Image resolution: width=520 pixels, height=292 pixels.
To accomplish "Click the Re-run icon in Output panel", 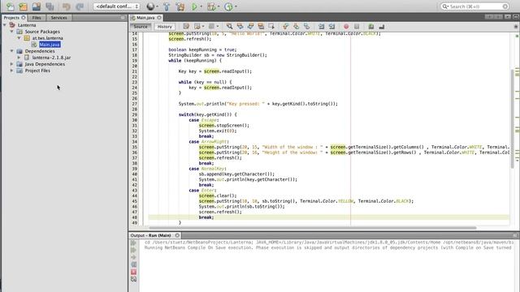I will pyautogui.click(x=133, y=243).
